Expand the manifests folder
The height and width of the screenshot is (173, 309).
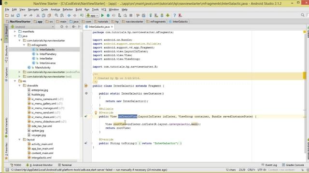point(15,31)
